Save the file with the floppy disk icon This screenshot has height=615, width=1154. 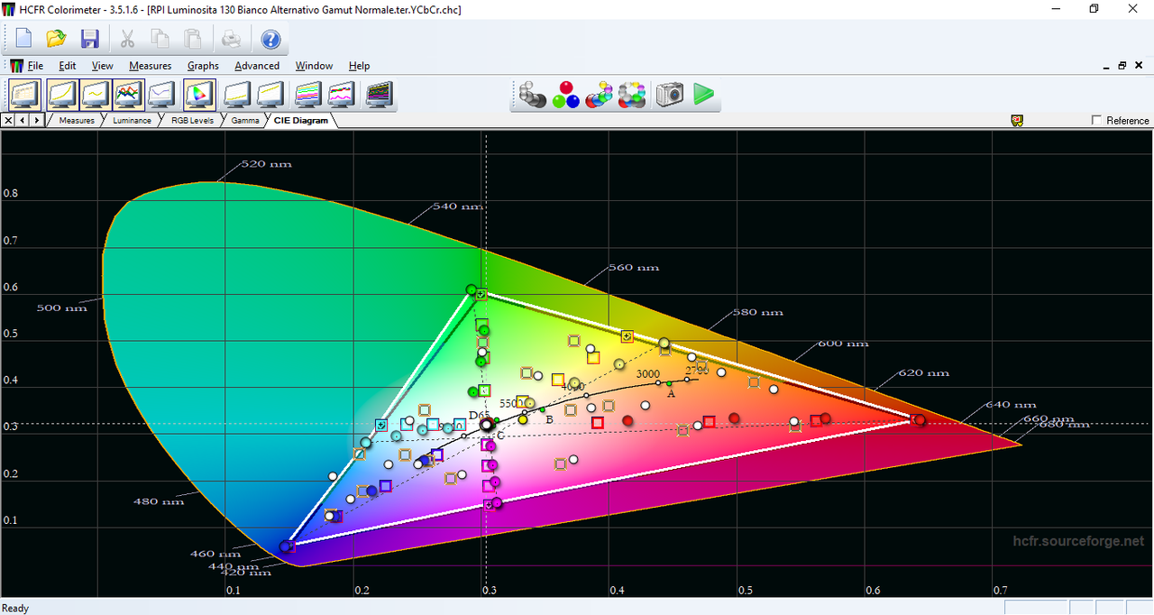tap(90, 39)
